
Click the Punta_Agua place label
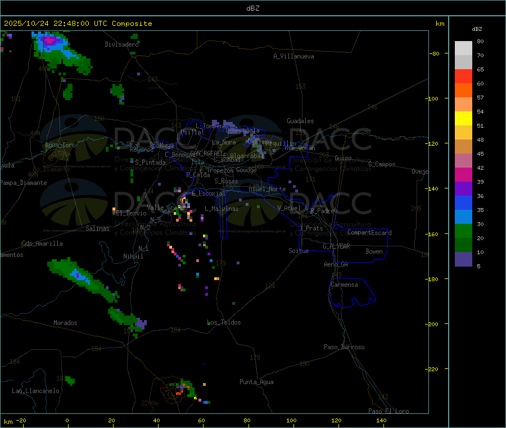256,382
